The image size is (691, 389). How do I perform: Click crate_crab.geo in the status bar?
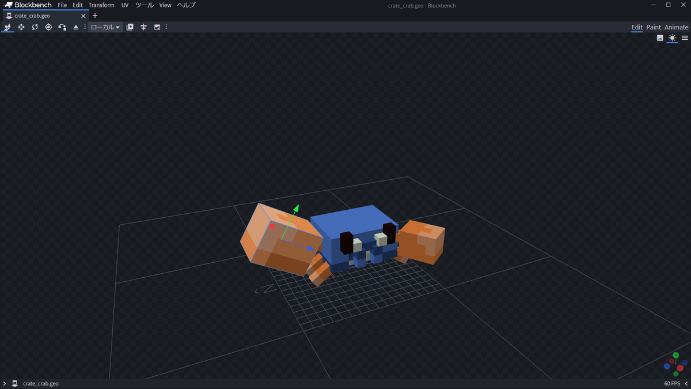41,384
